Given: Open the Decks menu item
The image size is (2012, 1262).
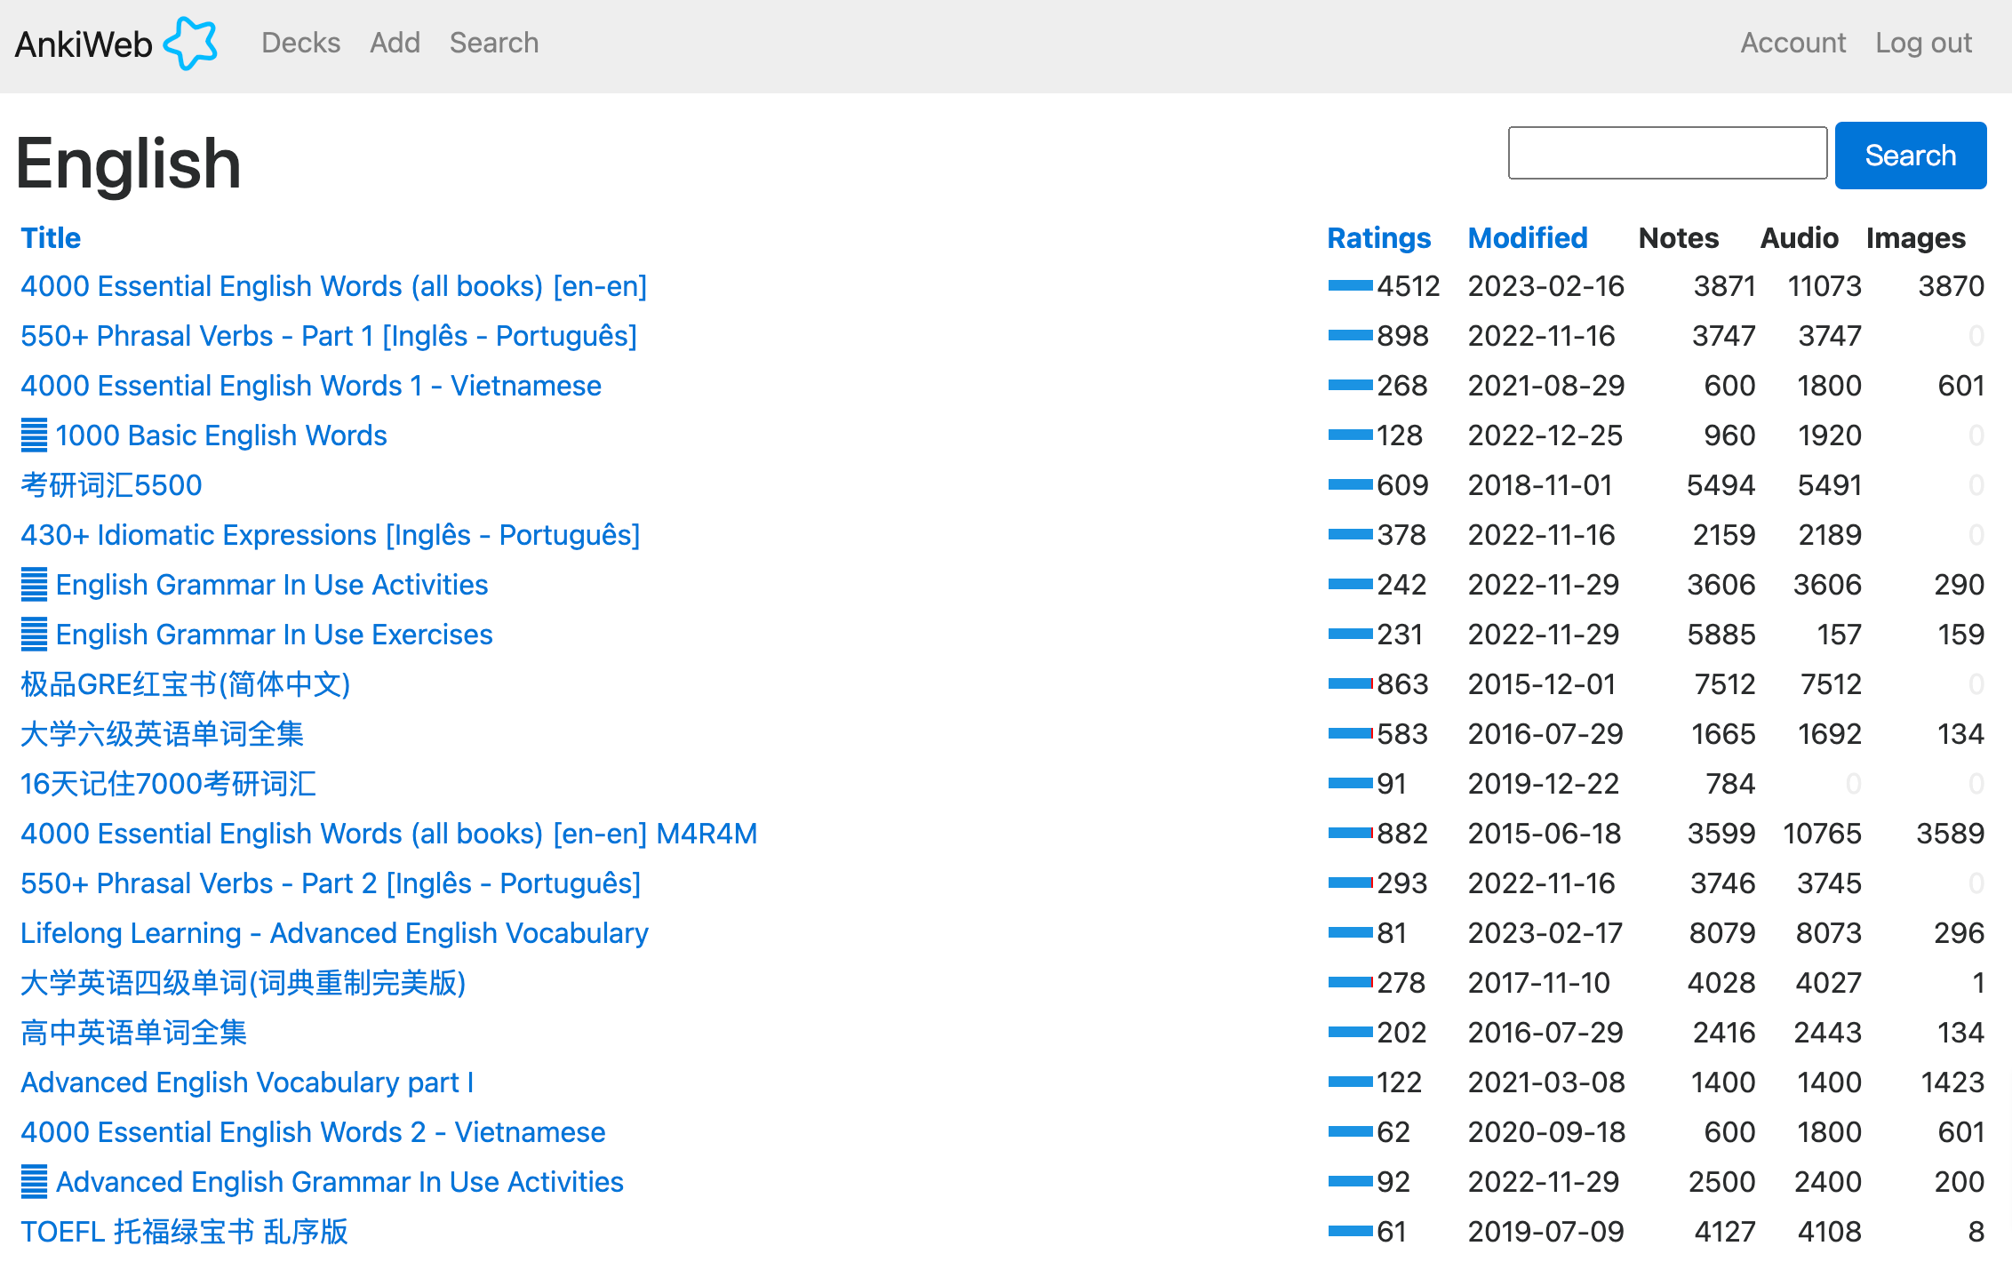Looking at the screenshot, I should click(300, 43).
